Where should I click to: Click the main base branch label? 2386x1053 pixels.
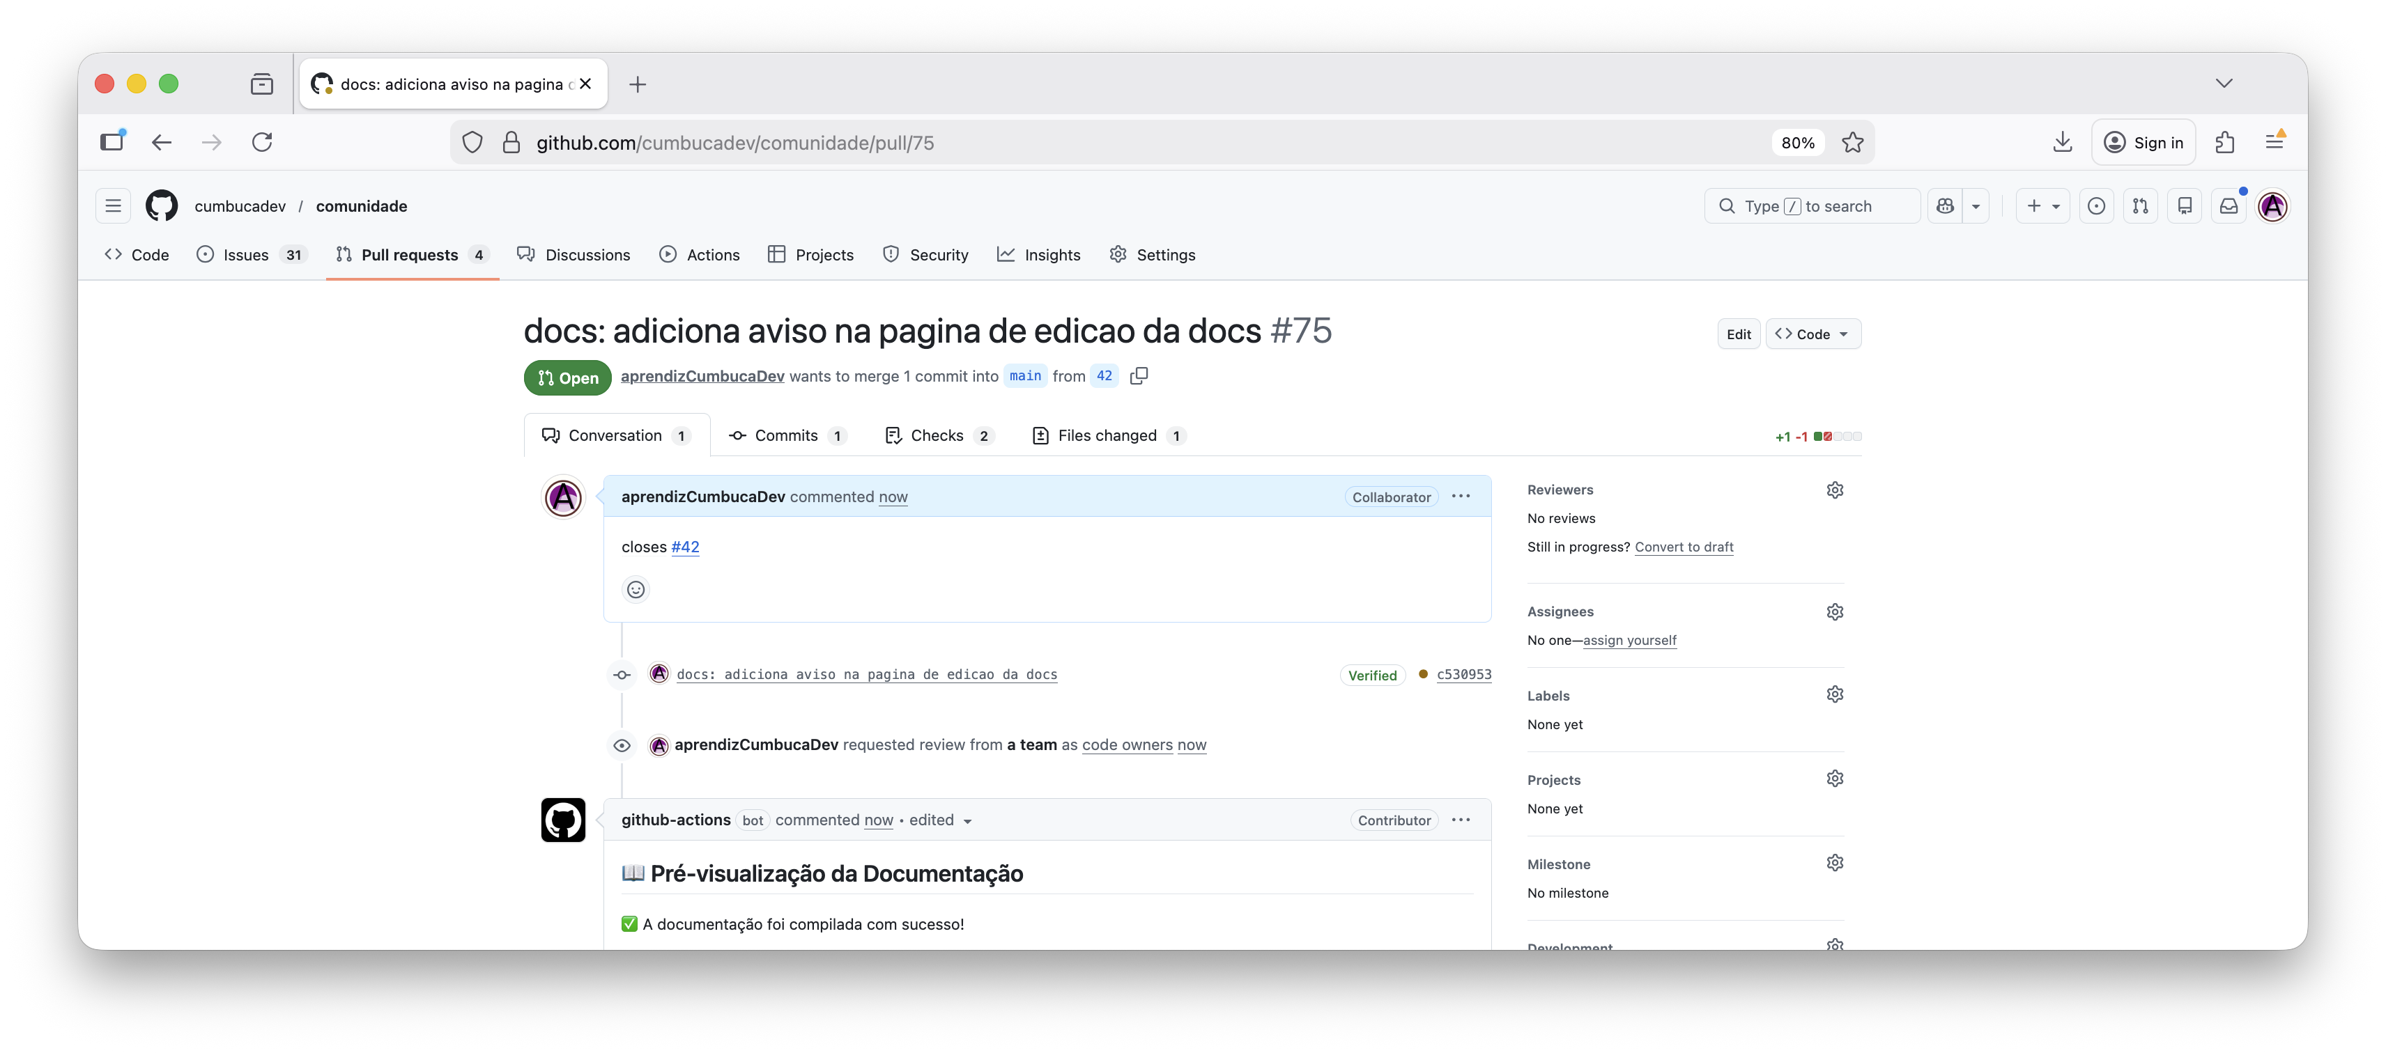(x=1025, y=375)
